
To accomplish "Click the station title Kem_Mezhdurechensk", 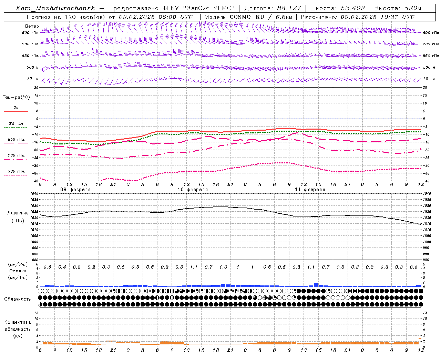I will point(55,8).
